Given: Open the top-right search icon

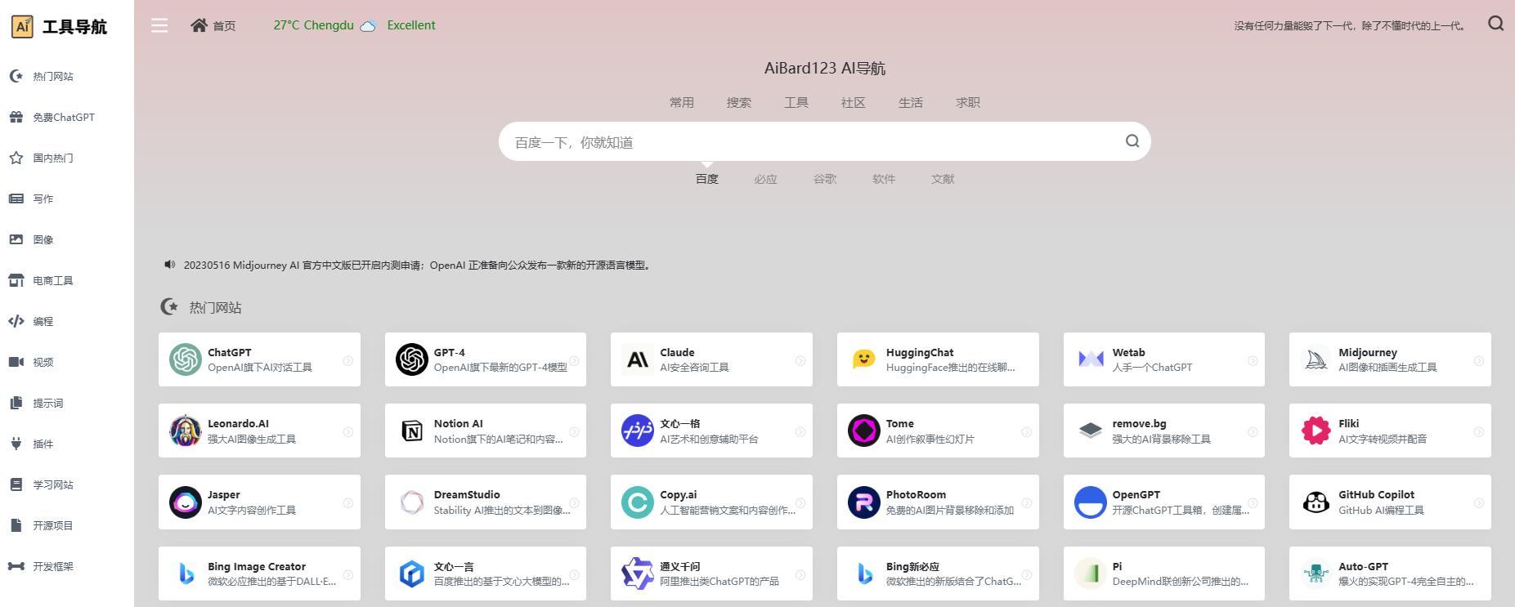Looking at the screenshot, I should (x=1495, y=24).
